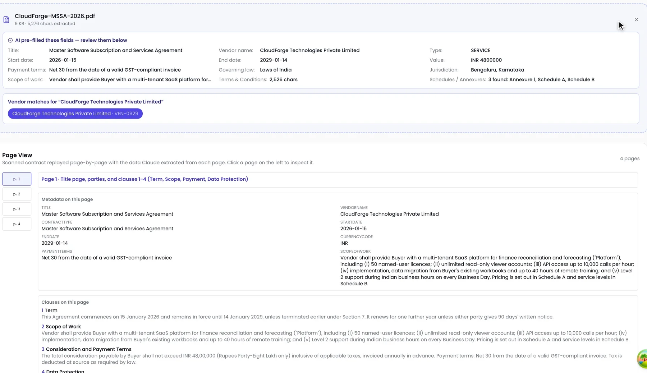Click the AI pre-filled check circle icon
Image resolution: width=647 pixels, height=373 pixels.
tap(10, 40)
